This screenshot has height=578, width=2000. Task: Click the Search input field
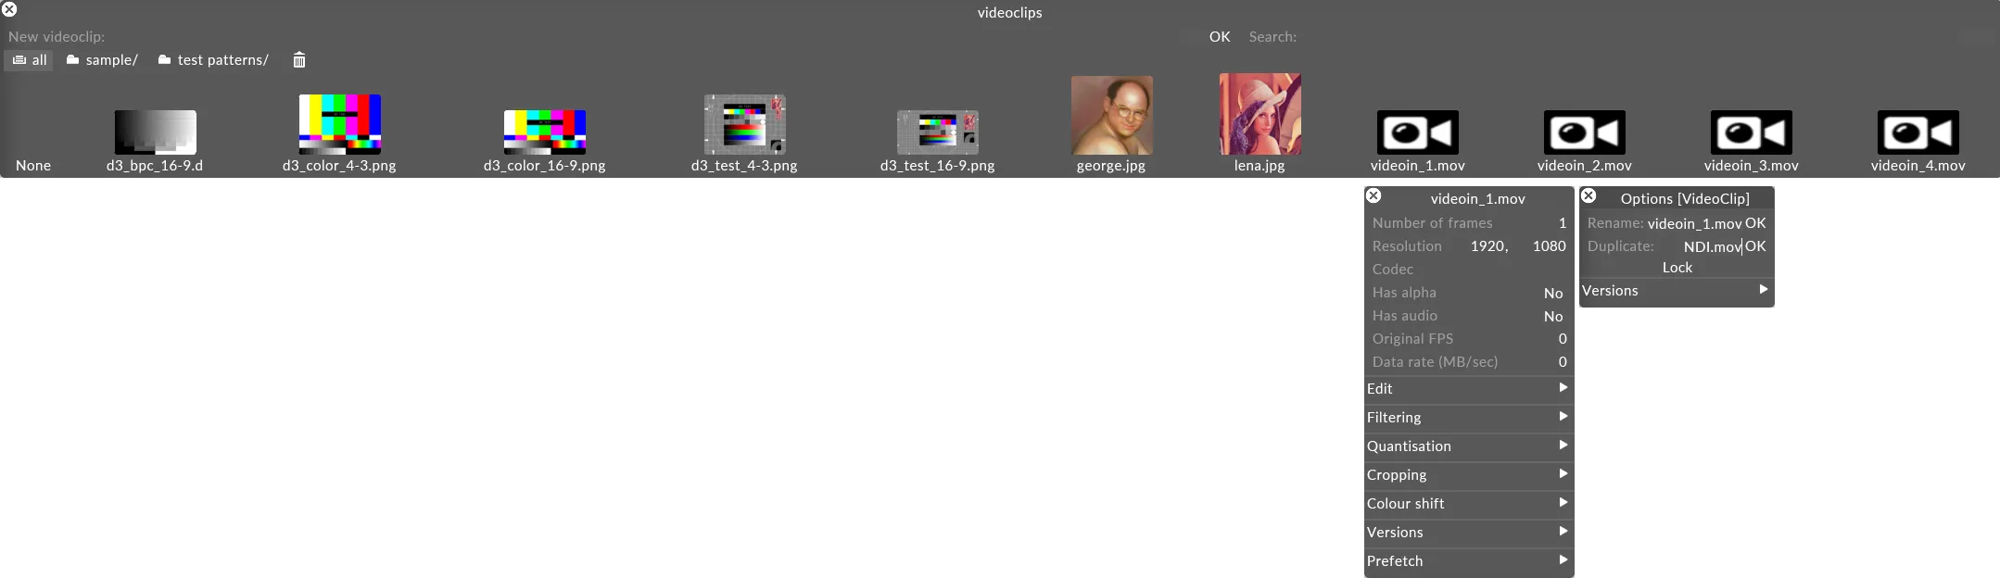point(1645,37)
